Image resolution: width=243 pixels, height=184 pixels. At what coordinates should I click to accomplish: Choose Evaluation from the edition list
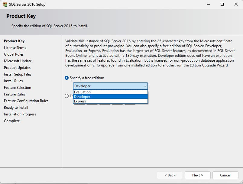tap(82, 92)
